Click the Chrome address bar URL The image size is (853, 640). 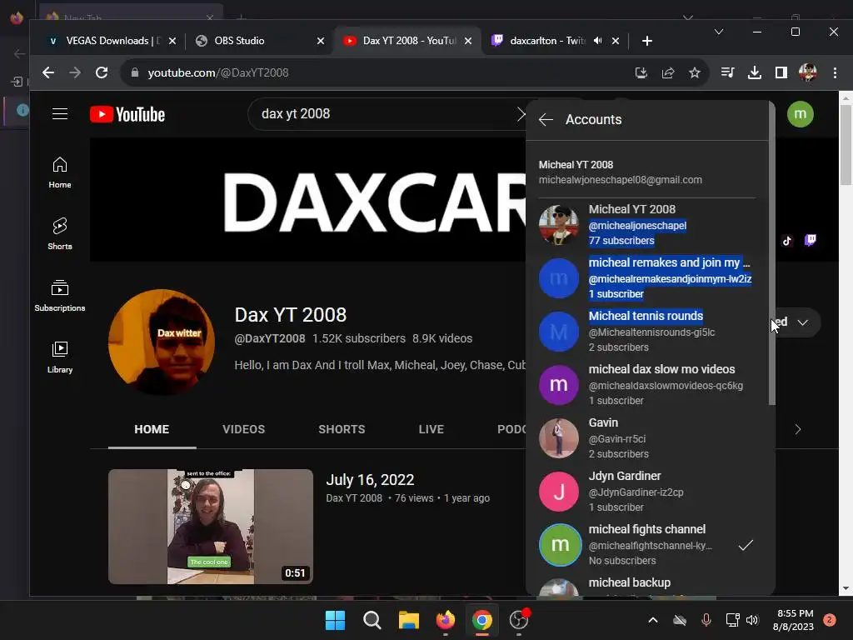[218, 72]
